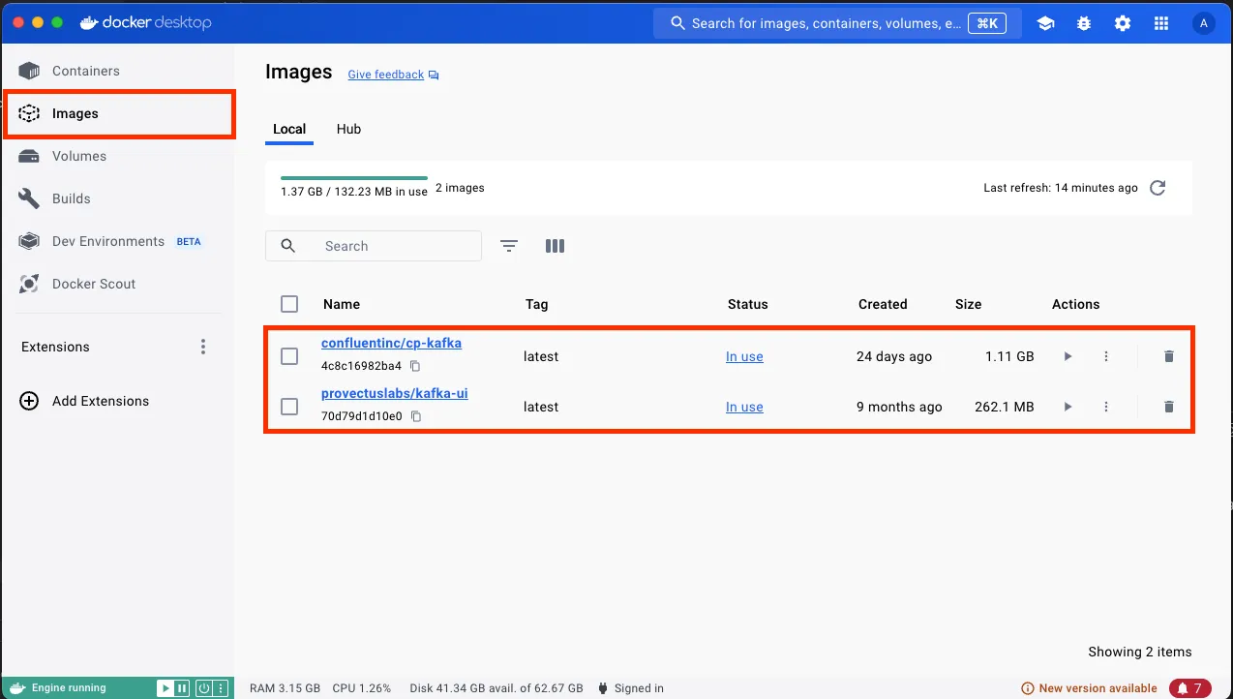Copy image ID 4c8c16982ba4

415,366
